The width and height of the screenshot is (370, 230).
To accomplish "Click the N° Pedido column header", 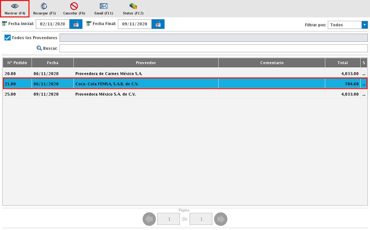I will point(17,63).
